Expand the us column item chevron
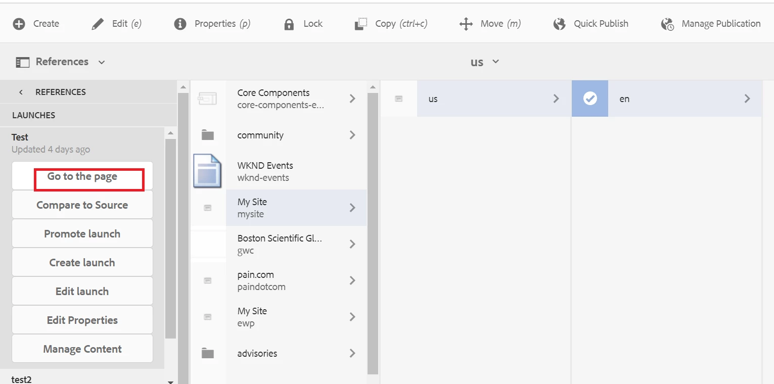Image resolution: width=774 pixels, height=384 pixels. 556,99
